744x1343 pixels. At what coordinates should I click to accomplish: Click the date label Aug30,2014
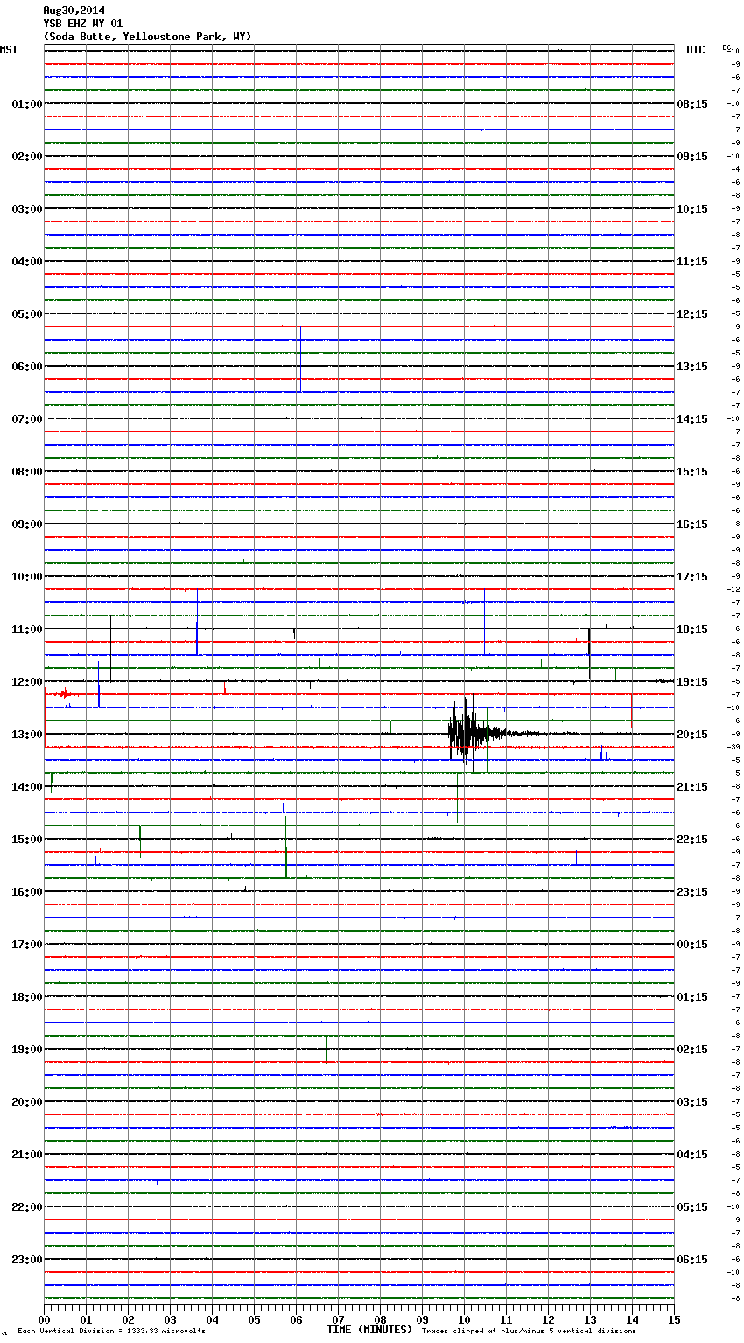tap(74, 11)
